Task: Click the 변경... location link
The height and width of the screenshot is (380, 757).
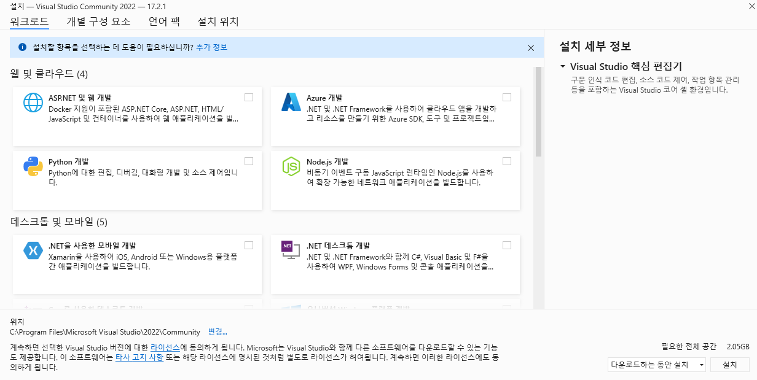Action: (218, 332)
